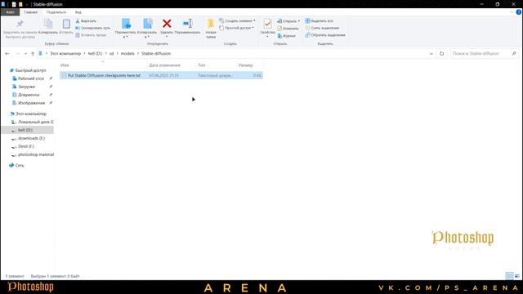Viewport: 523px width, 294px height.
Task: Click the Paste (Вставить) clipboard icon
Action: click(x=66, y=24)
